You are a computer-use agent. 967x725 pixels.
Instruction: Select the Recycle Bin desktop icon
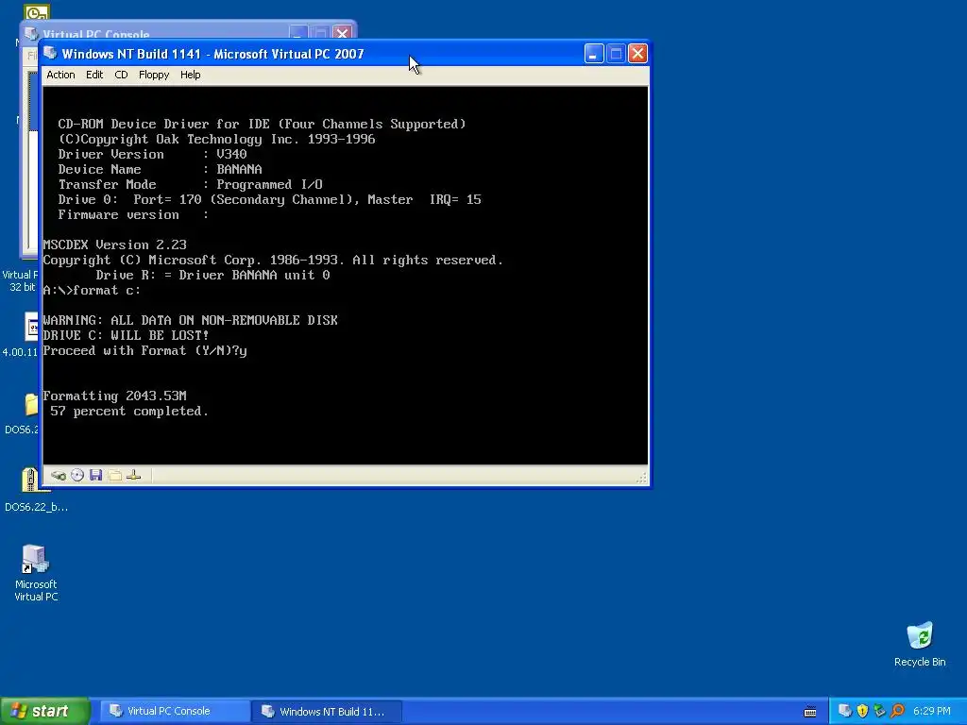tap(920, 644)
